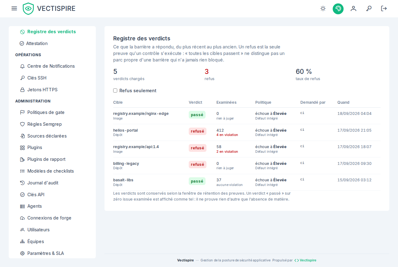This screenshot has height=267, width=398.
Task: Open the hamburger navigation menu
Action: tap(14, 8)
